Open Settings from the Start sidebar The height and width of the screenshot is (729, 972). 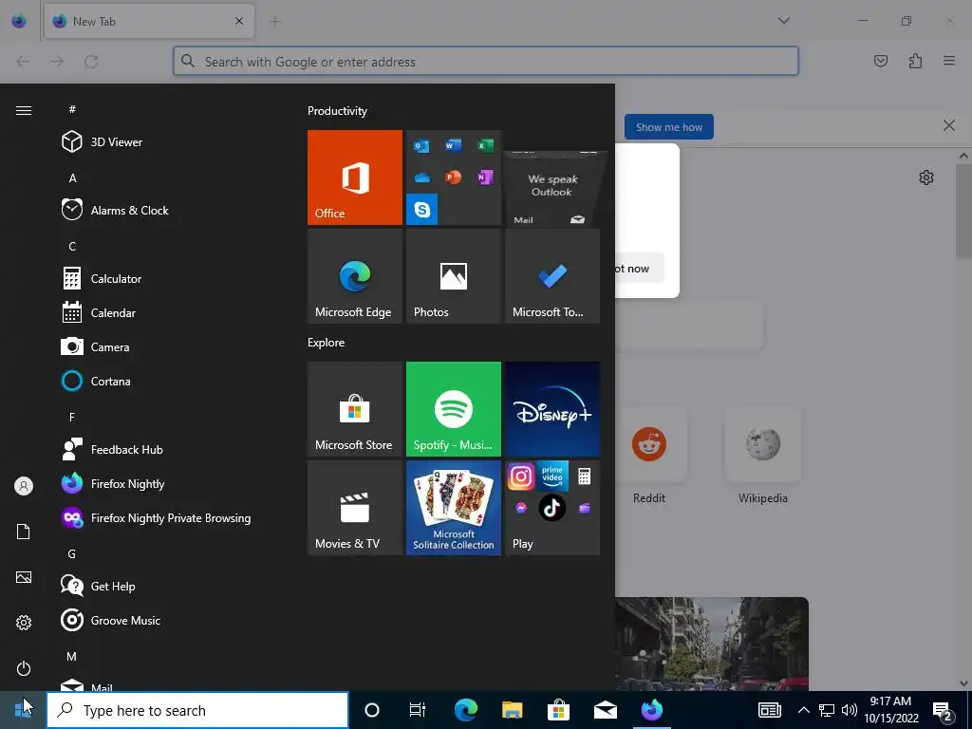coord(24,623)
